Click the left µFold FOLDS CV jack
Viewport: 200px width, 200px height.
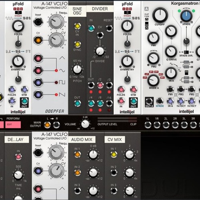(x=12, y=90)
